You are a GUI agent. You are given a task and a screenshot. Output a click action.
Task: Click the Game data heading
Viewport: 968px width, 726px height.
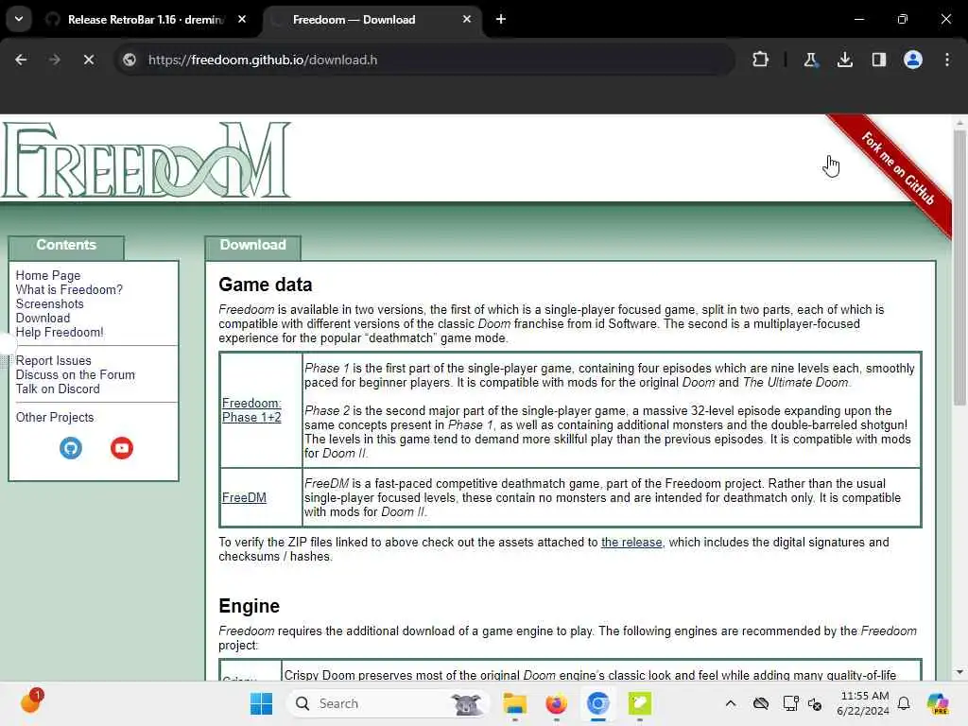[266, 285]
